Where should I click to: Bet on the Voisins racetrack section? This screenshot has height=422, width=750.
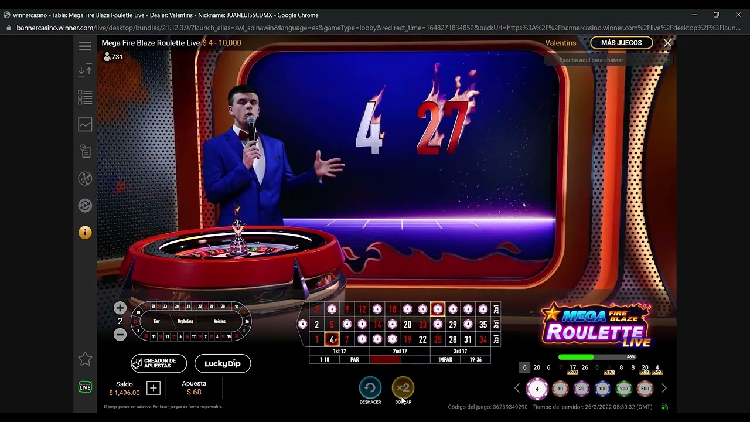tap(220, 321)
